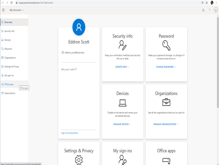
Task: Click the envelope icon beside email
Action: click(x=63, y=53)
